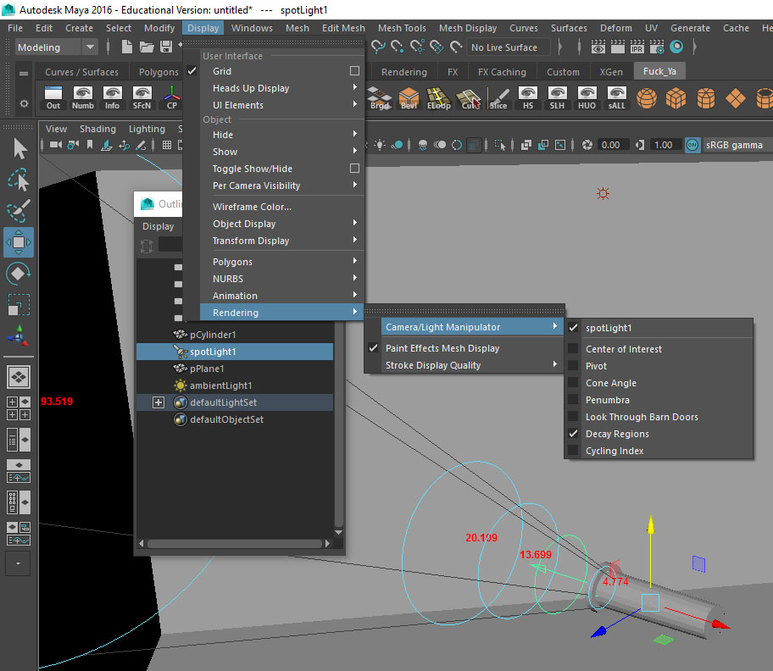Viewport: 773px width, 671px height.
Task: Expand defaultLightSet in Outliner
Action: point(158,402)
